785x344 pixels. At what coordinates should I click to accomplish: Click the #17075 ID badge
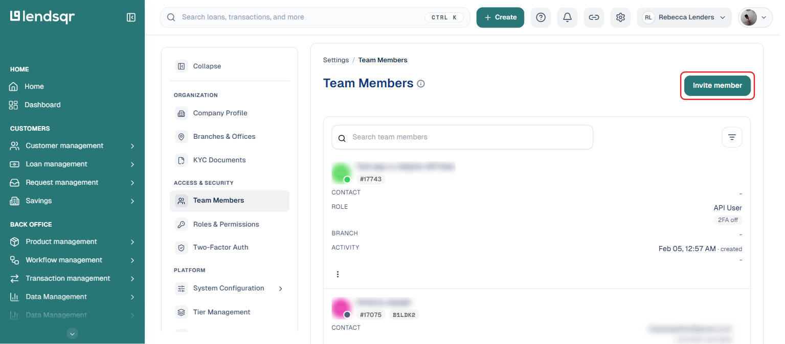(371, 314)
